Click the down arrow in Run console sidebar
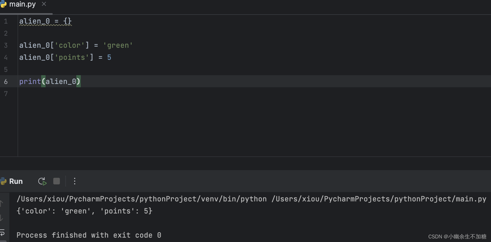Screen dimensions: 491x242 2,218
